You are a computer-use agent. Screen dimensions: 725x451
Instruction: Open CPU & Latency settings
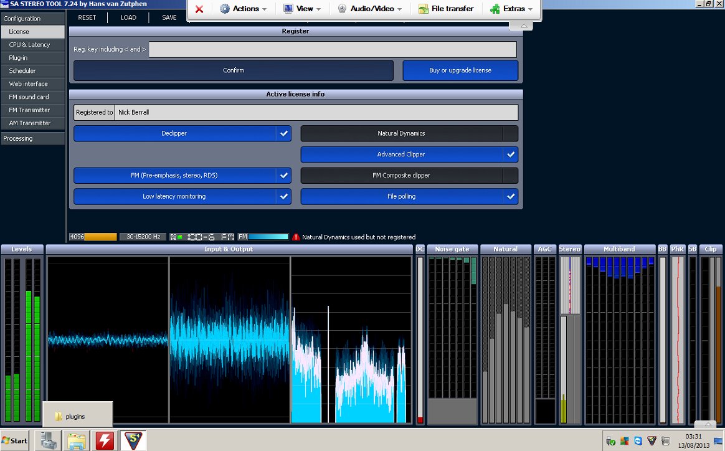(x=33, y=44)
